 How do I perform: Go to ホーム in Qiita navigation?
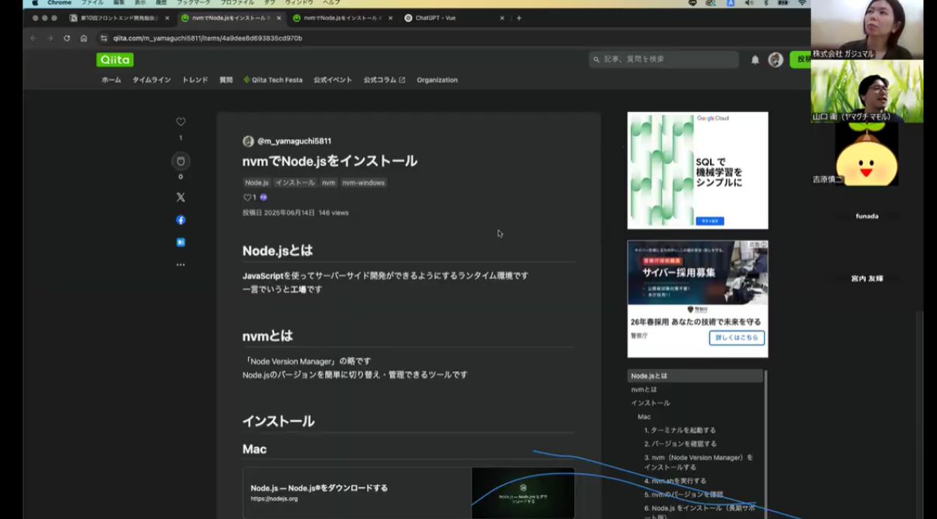click(x=111, y=80)
